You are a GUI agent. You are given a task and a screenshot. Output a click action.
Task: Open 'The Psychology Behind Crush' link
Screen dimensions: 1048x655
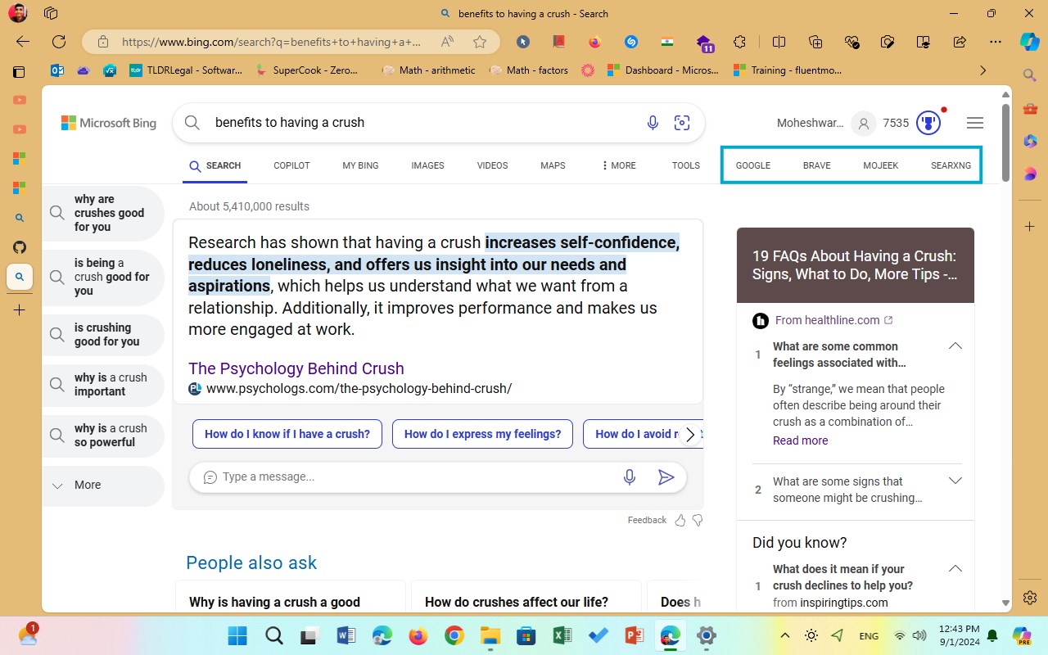click(x=296, y=368)
